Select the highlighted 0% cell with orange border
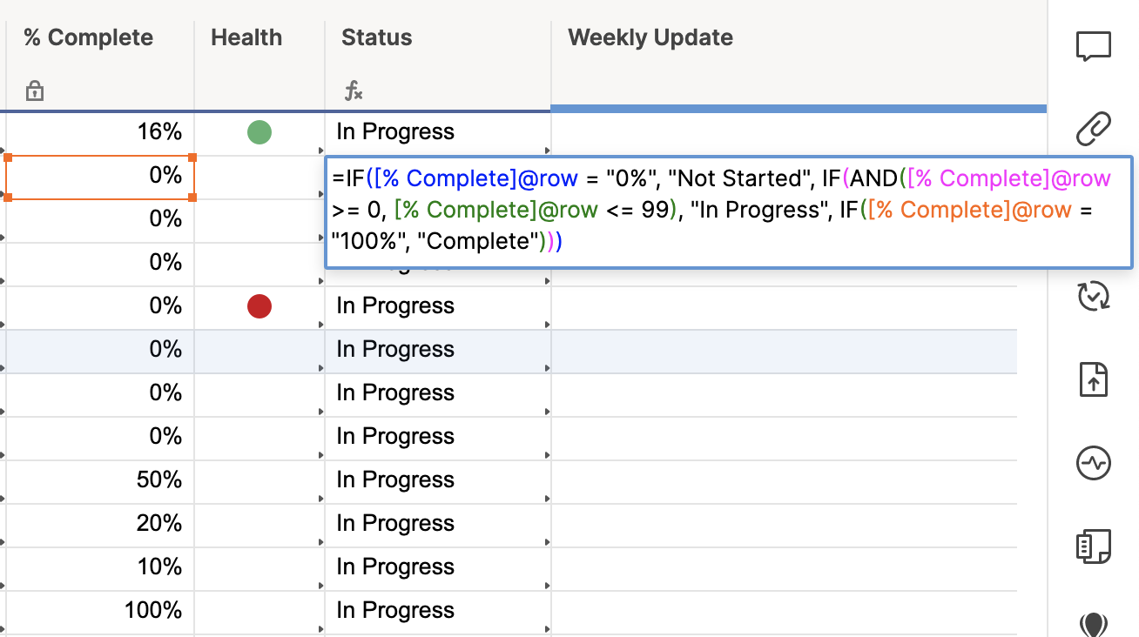Viewport: 1139px width, 637px height. click(100, 176)
